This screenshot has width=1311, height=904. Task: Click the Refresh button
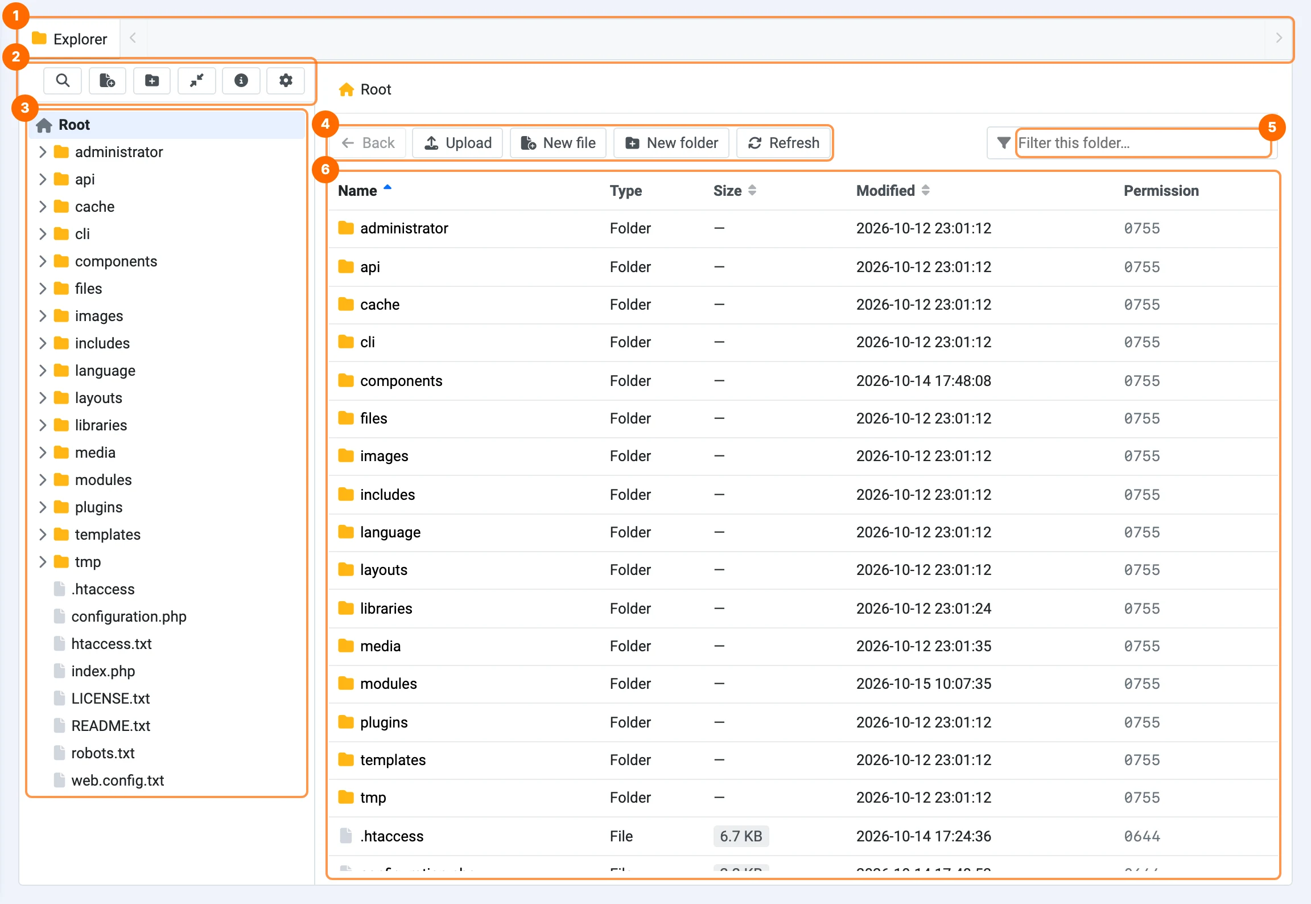click(x=784, y=143)
